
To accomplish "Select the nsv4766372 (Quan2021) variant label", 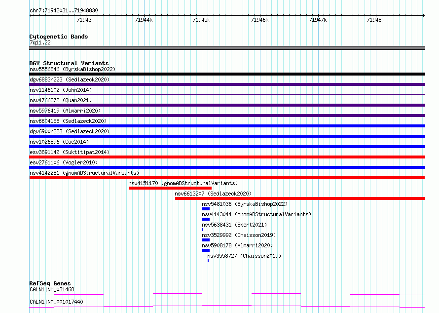I will tap(60, 100).
